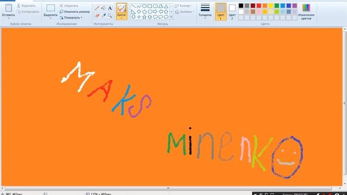Click the Кисти brush icon
The image size is (347, 195).
121,9
